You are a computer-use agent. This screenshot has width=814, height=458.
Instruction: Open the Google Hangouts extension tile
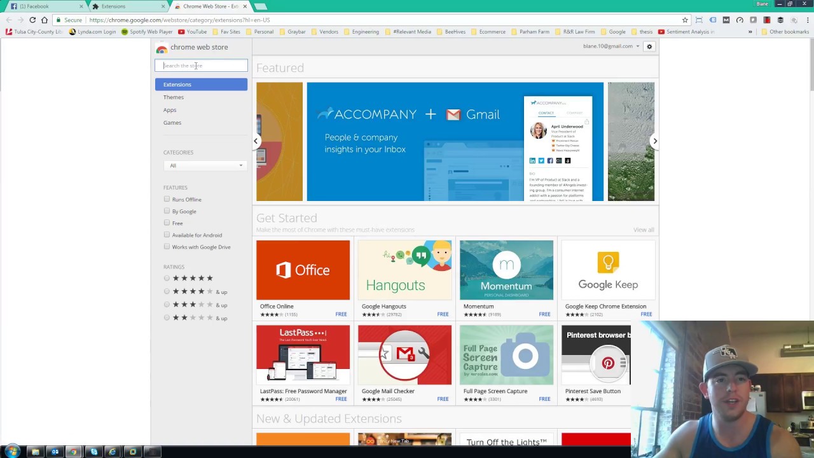coord(404,279)
